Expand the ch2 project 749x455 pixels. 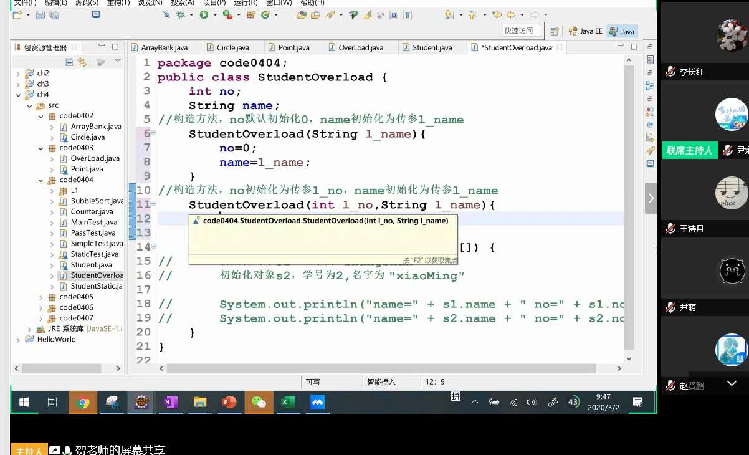[x=17, y=74]
